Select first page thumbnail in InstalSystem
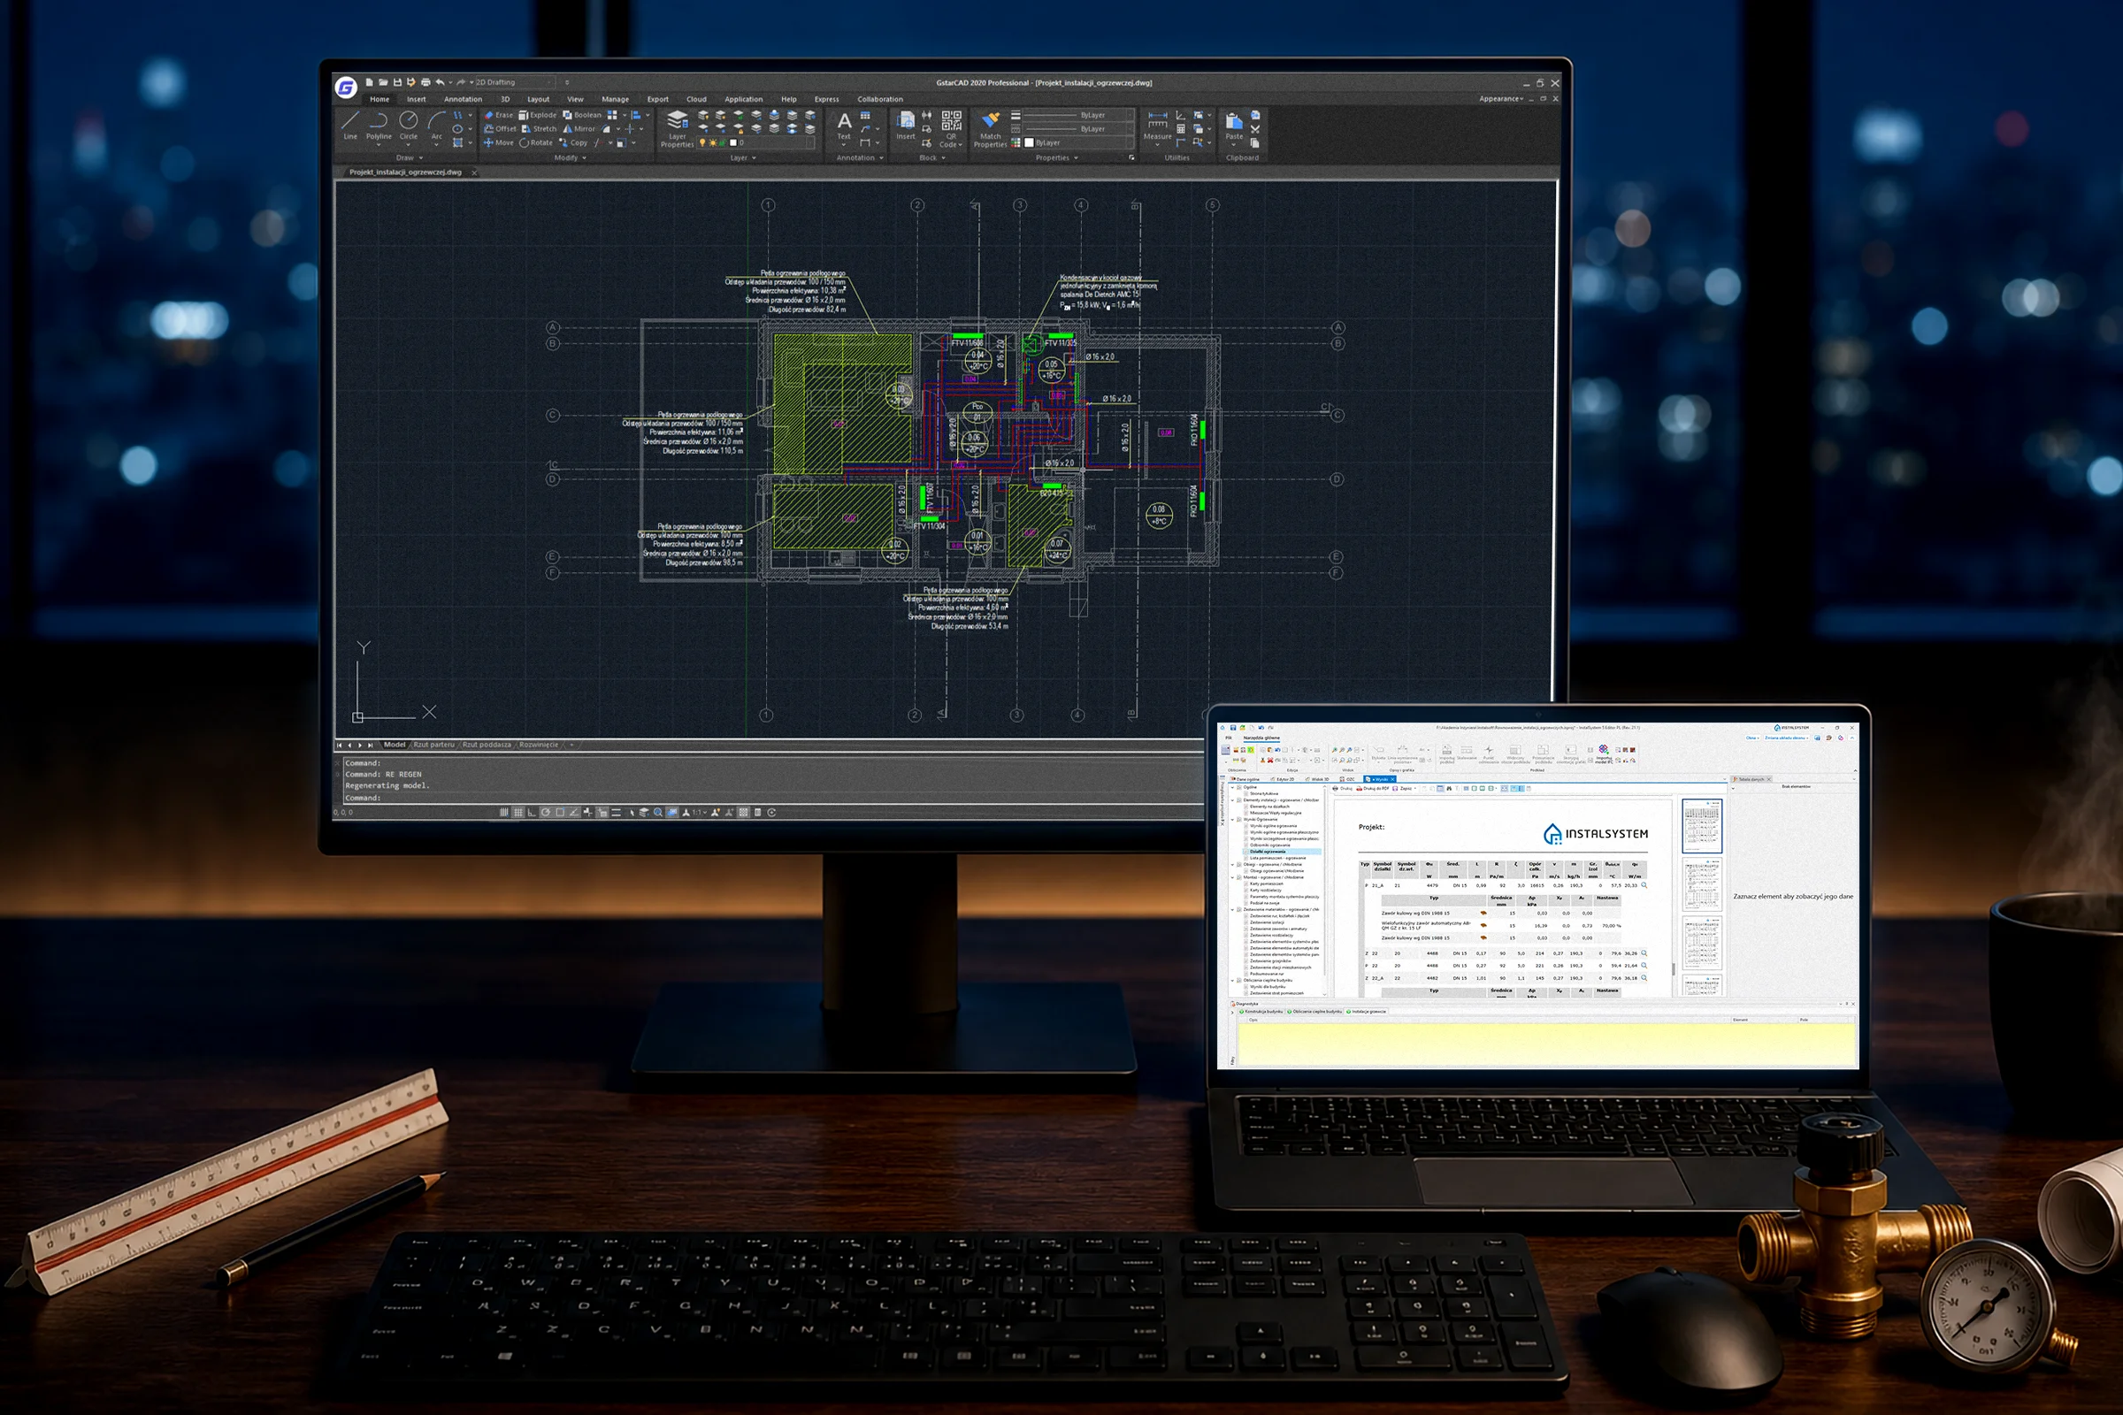 pyautogui.click(x=1701, y=826)
